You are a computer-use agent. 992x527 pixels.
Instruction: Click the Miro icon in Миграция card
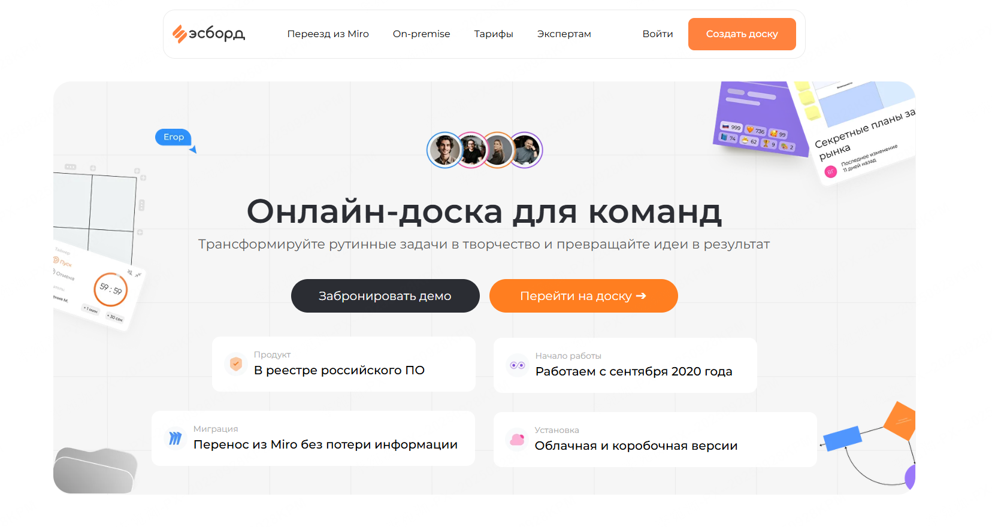(175, 438)
